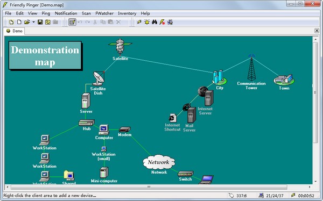Click the vertical scrollbar down arrow
Screen dimensions: 323x201
click(315, 182)
